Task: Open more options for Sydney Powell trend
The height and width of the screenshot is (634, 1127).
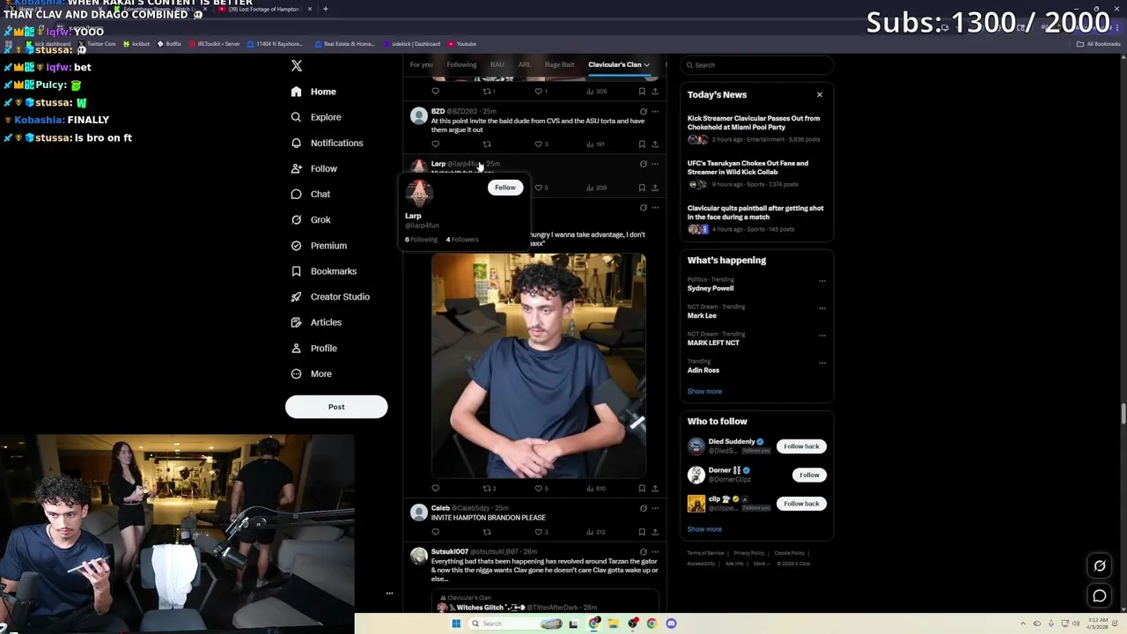Action: point(822,281)
